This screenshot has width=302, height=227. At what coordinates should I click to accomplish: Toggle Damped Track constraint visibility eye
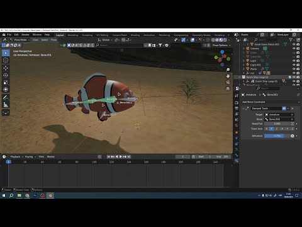click(x=284, y=108)
